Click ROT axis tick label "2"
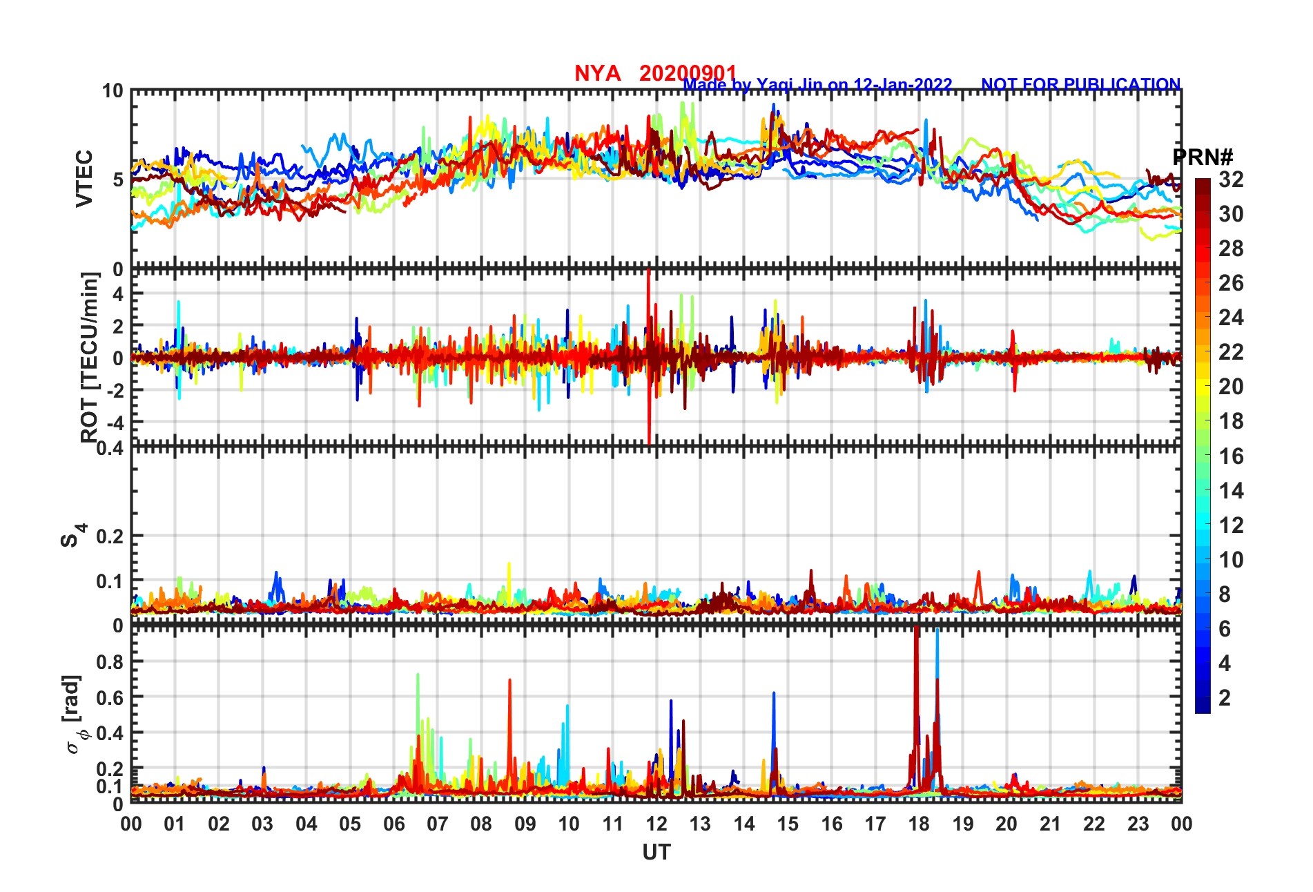 [118, 325]
